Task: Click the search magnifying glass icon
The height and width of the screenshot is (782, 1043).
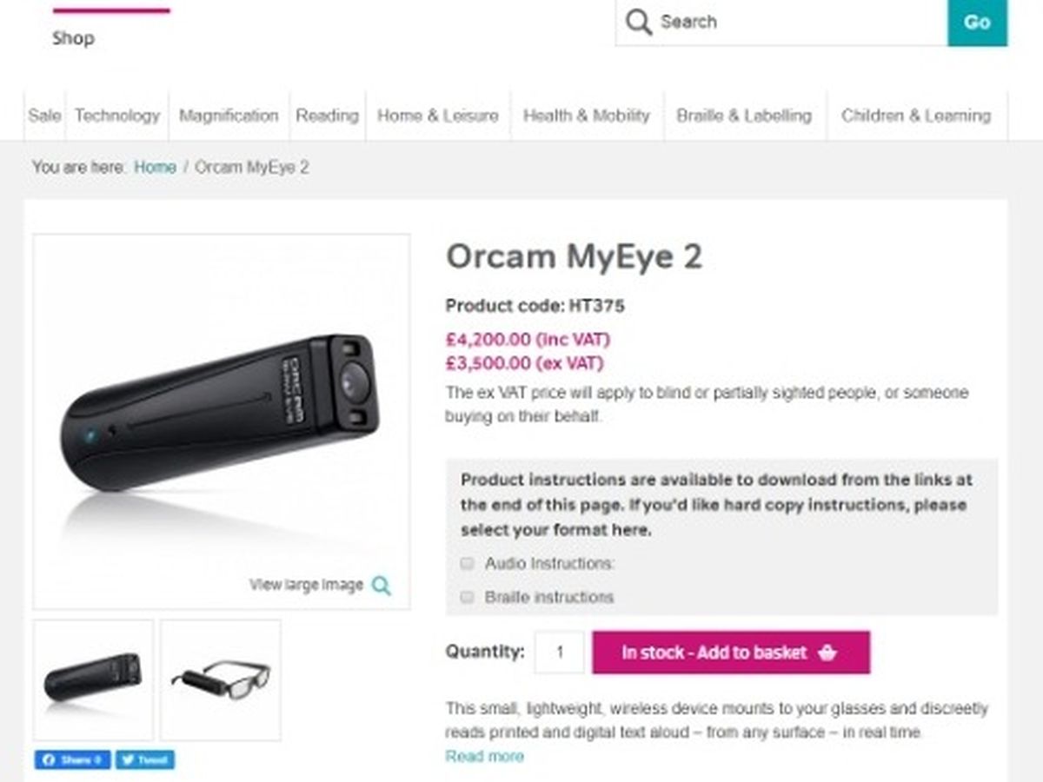Action: pos(639,23)
